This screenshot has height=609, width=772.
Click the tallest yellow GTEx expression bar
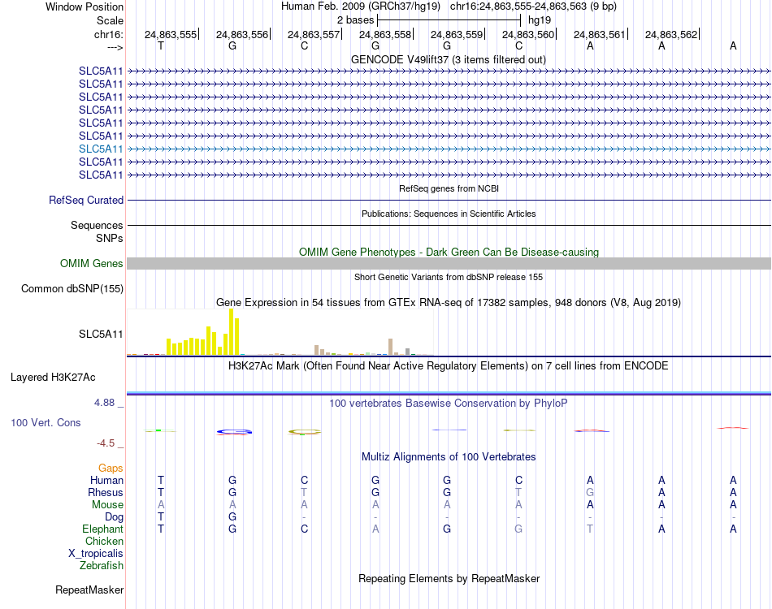(231, 332)
